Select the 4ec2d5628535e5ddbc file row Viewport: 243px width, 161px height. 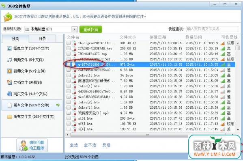(x=151, y=97)
